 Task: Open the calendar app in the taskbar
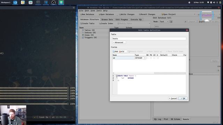point(30,2)
